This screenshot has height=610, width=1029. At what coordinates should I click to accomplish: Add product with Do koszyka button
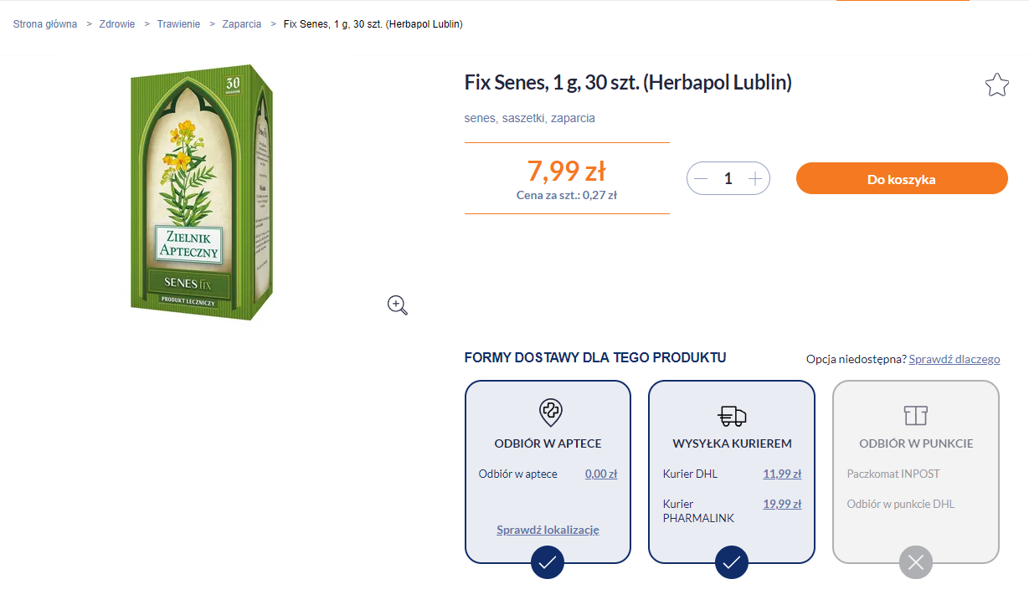click(x=902, y=178)
